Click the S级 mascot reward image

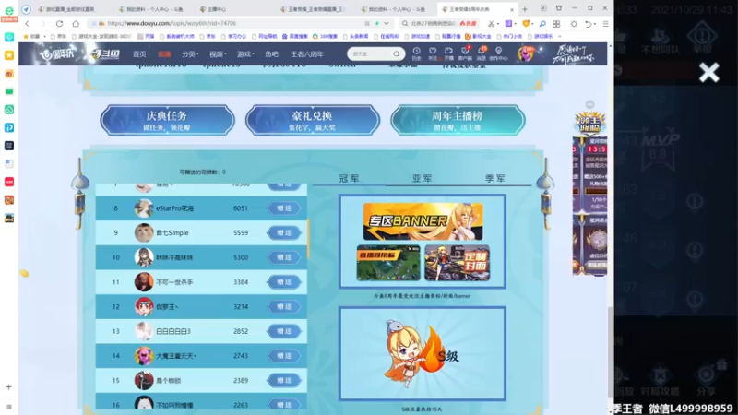point(423,353)
